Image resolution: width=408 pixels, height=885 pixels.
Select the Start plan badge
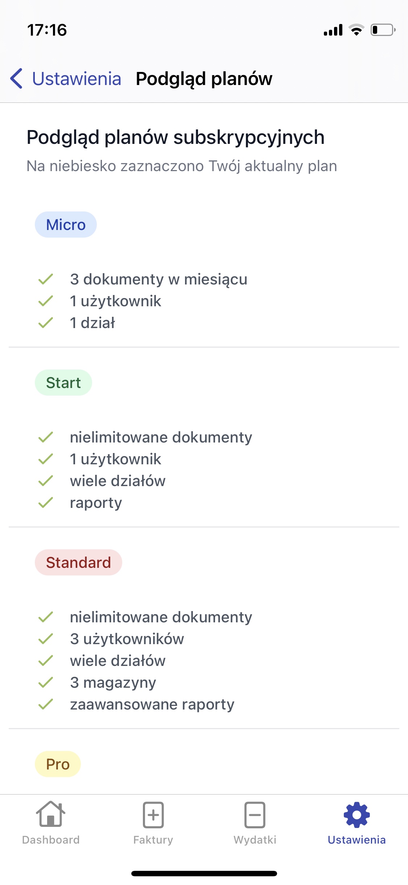tap(63, 383)
